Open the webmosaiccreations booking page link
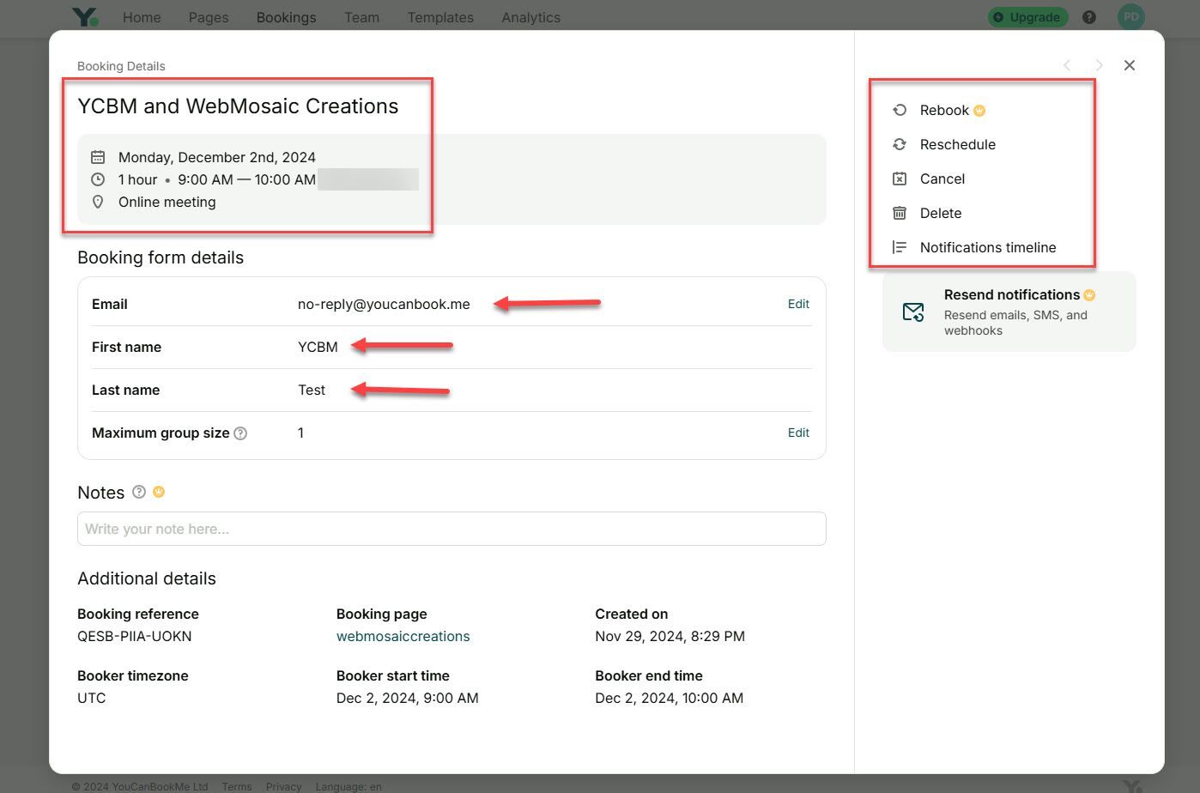The width and height of the screenshot is (1200, 793). [403, 636]
